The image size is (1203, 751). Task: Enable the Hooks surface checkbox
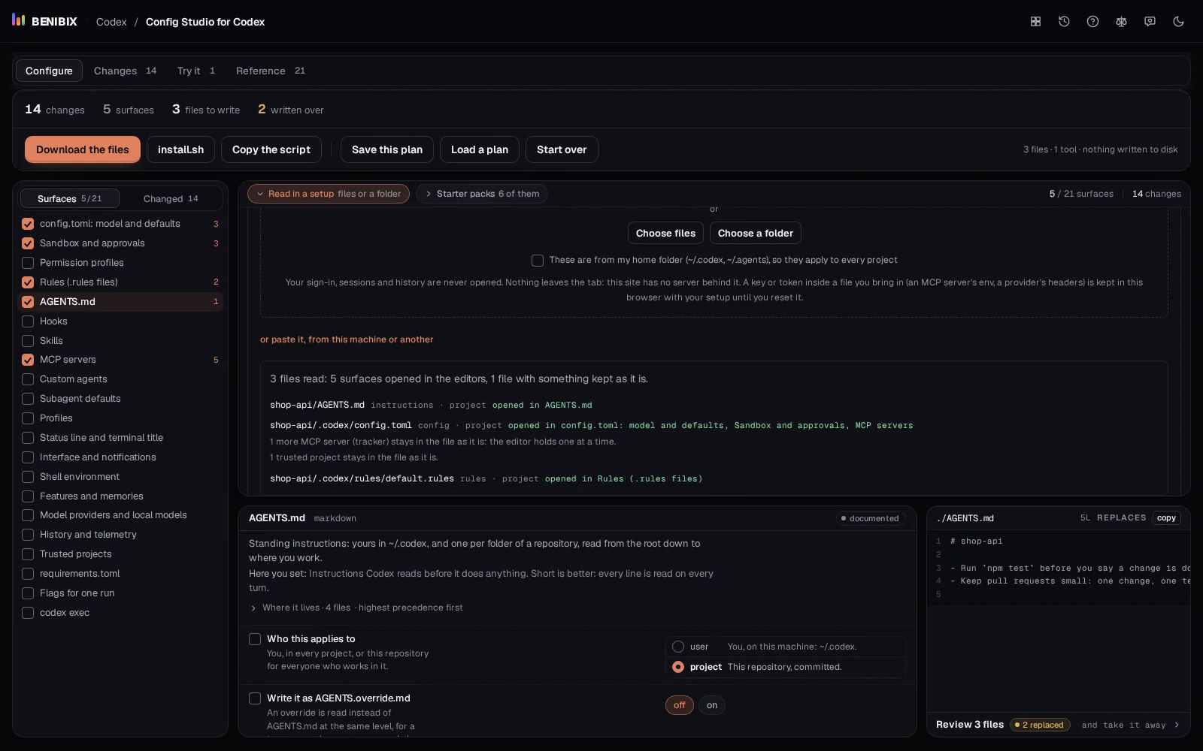coord(28,321)
